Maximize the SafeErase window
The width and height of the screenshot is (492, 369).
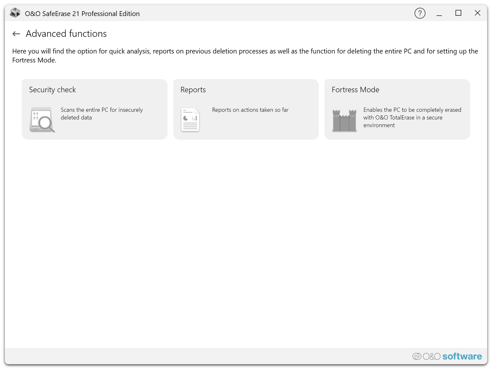click(458, 13)
